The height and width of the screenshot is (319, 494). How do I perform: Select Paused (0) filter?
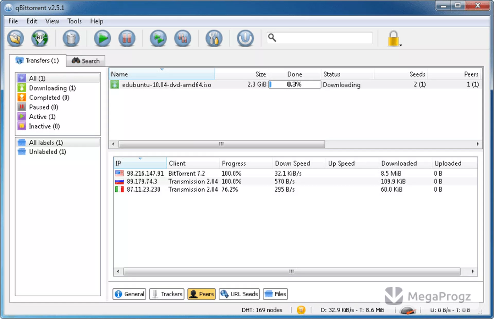(58, 107)
